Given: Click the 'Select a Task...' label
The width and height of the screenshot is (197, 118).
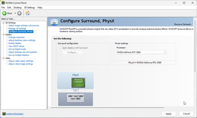Looking at the screenshot, I should 8,19.
